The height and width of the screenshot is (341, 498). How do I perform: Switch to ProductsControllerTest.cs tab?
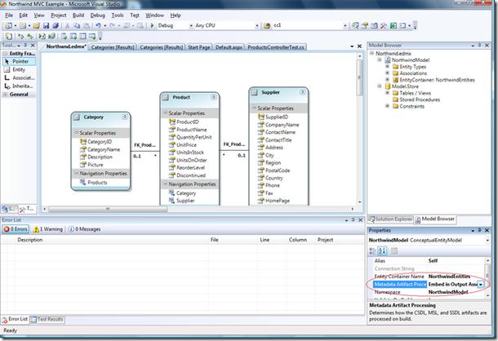pos(276,47)
